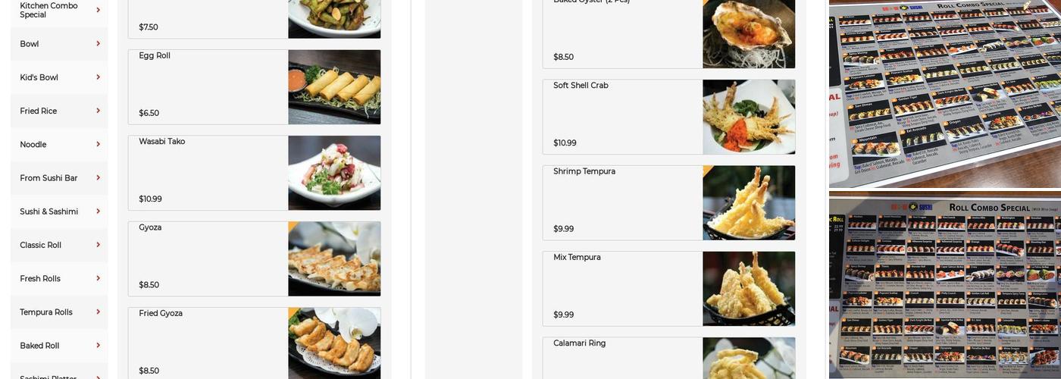Click the red chevron beside Noodle

click(98, 144)
